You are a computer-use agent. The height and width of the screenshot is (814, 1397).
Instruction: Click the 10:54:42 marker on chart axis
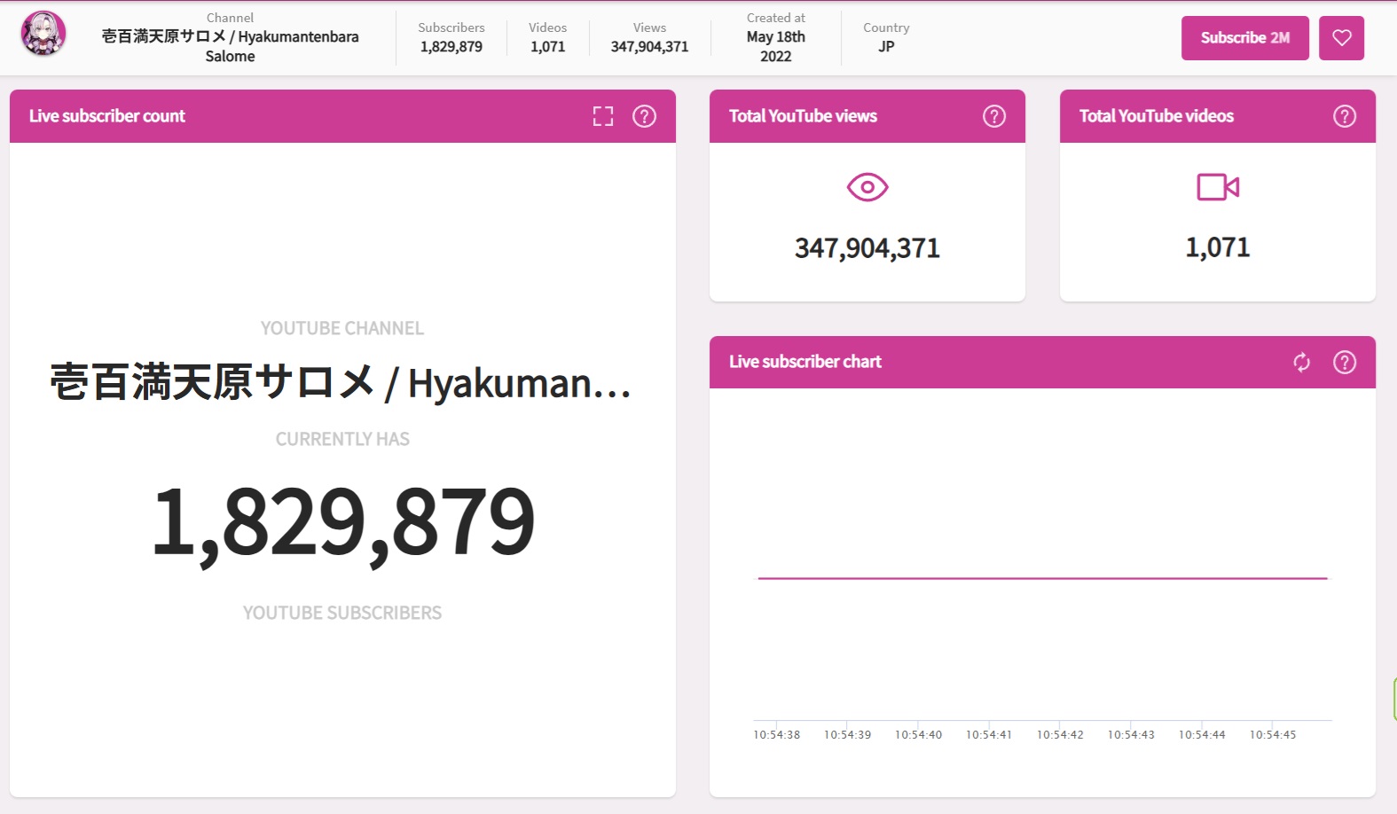[x=1060, y=734]
